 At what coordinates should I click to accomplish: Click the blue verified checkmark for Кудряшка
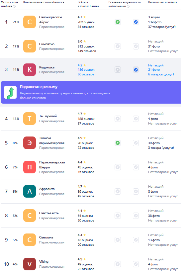click(136, 70)
